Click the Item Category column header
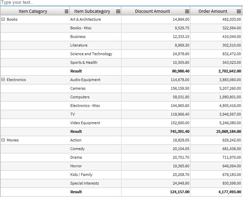The height and width of the screenshot is (197, 243). (33, 11)
